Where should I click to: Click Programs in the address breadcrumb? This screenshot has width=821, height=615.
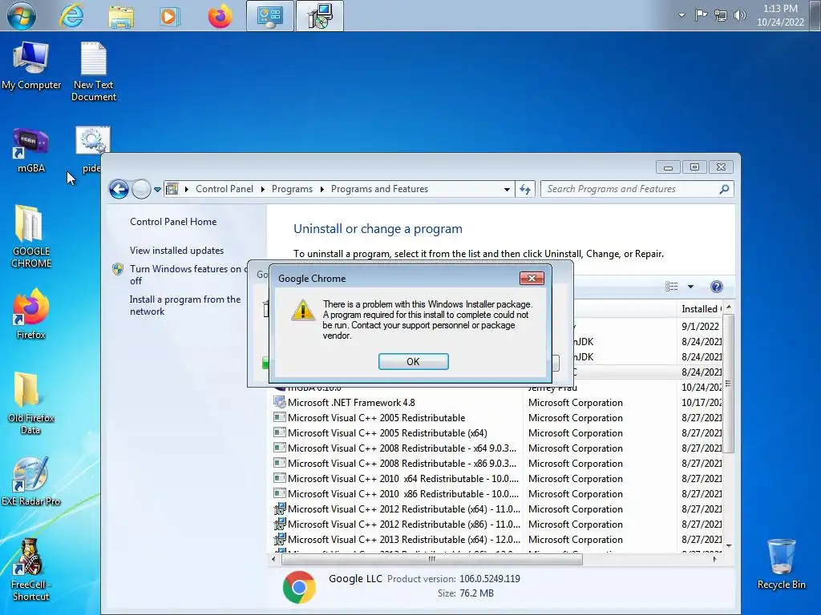pos(292,189)
